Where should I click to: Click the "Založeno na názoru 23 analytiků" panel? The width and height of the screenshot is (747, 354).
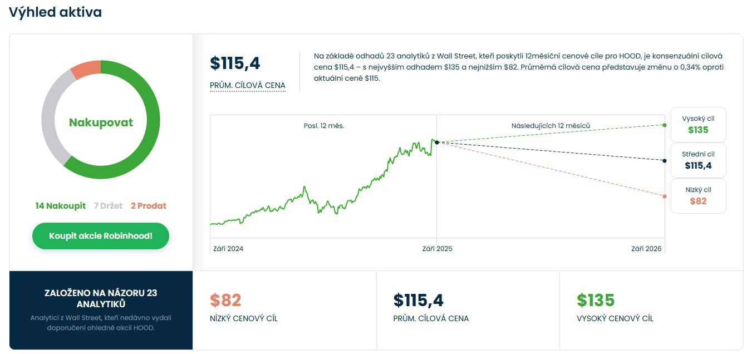101,309
